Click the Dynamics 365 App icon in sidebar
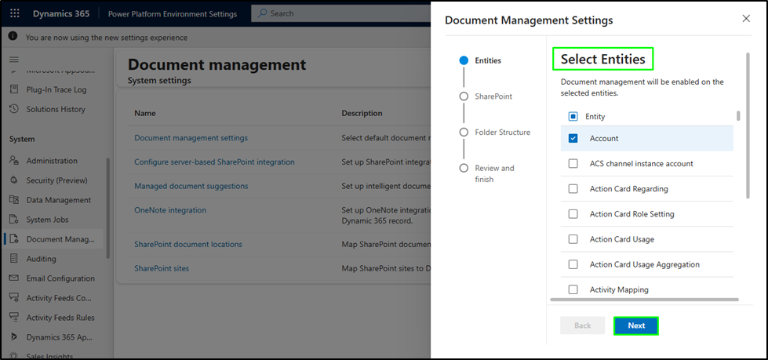Image resolution: width=768 pixels, height=360 pixels. (14, 337)
